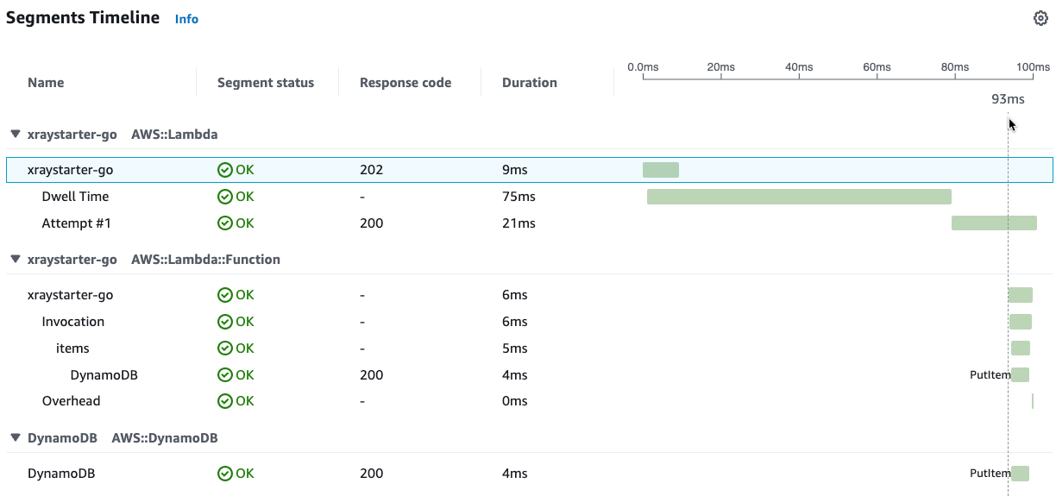The image size is (1056, 496).
Task: Click the 75ms duration value
Action: tap(519, 197)
